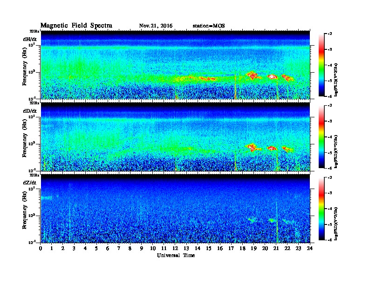Select the "dZ/dt" panel label

[x=30, y=183]
